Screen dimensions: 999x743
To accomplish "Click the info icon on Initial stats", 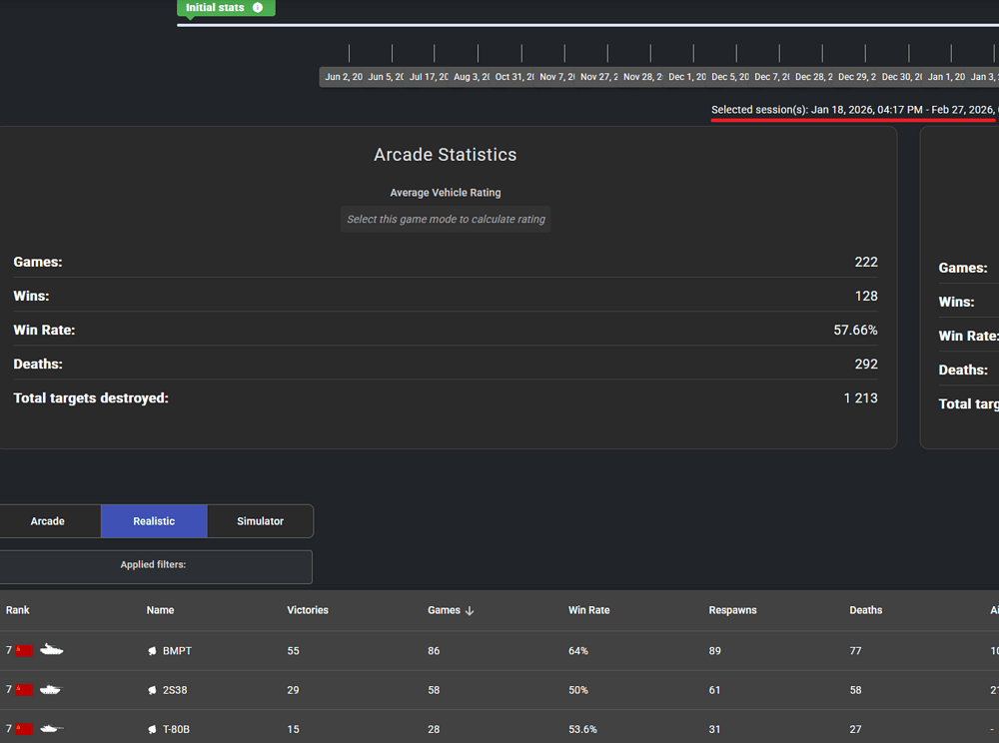I will 258,8.
